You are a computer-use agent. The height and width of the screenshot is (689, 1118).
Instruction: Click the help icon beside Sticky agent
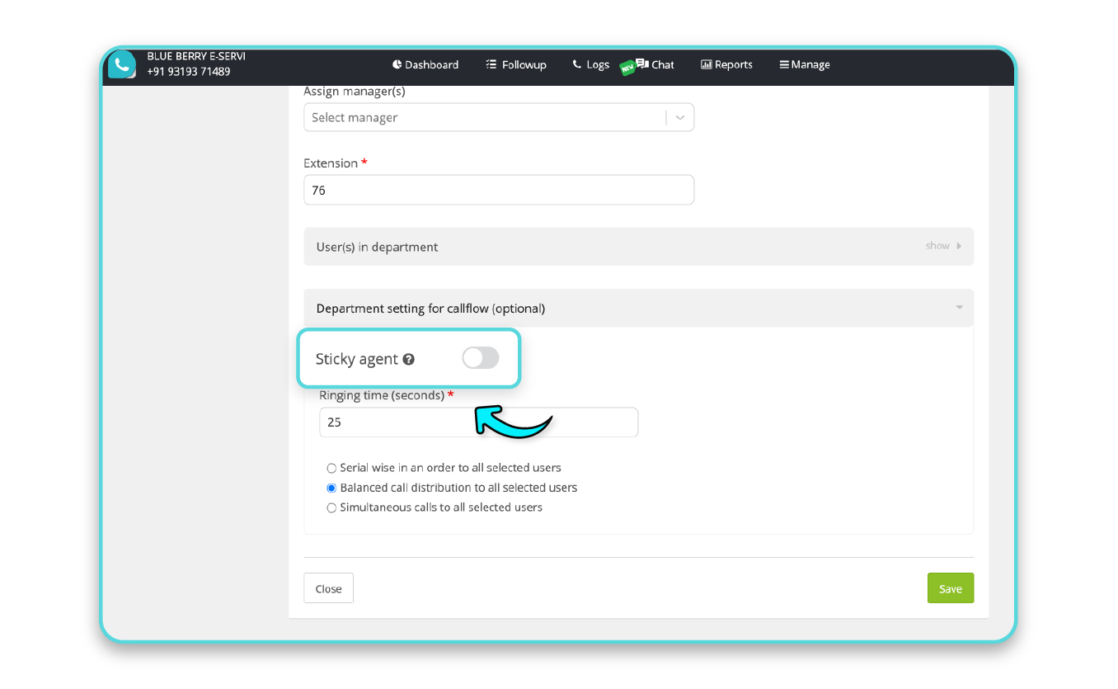click(410, 359)
